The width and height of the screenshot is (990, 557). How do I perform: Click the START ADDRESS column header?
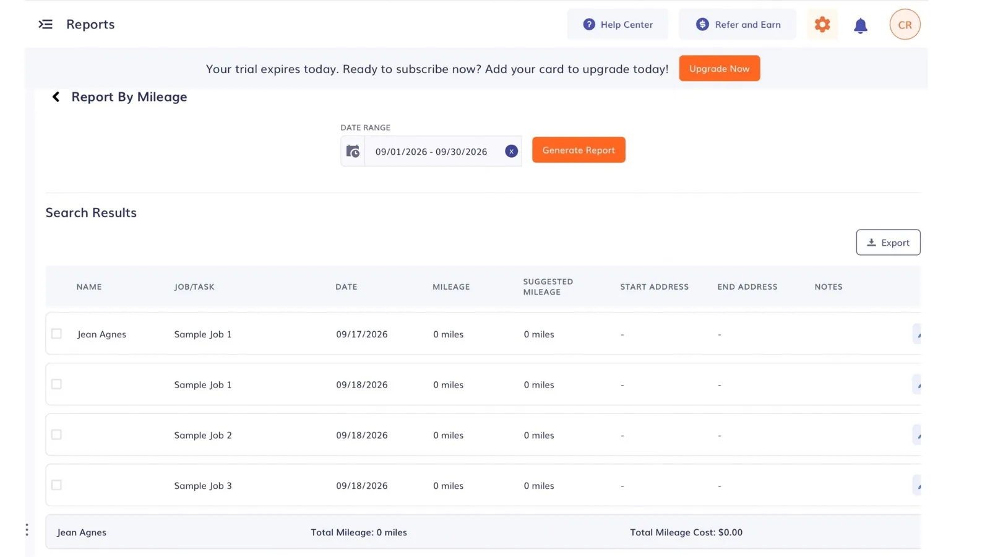tap(654, 287)
